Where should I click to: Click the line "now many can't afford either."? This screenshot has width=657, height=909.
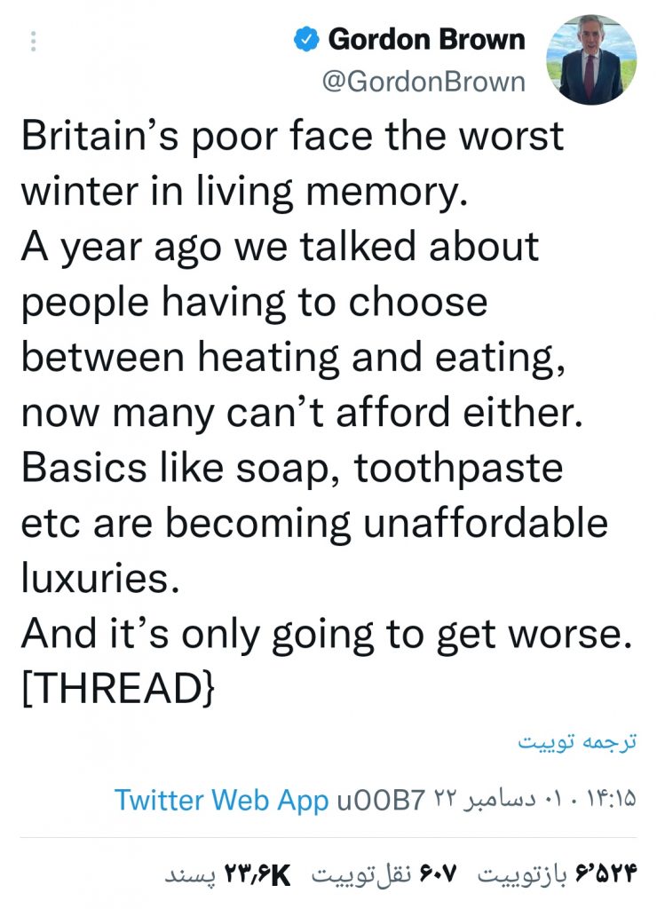click(302, 413)
